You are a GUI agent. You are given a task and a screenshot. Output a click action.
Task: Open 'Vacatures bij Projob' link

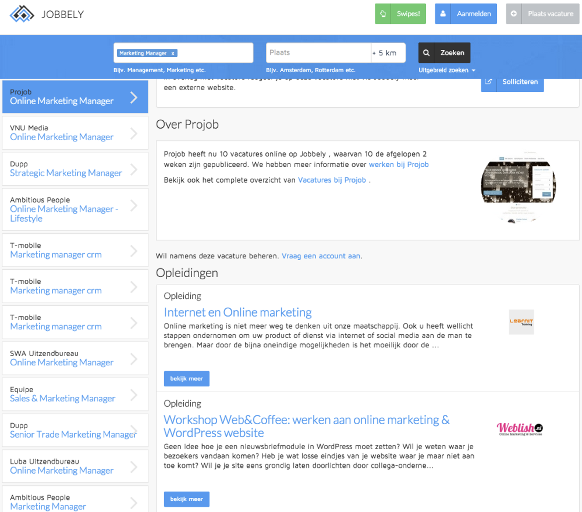[332, 180]
